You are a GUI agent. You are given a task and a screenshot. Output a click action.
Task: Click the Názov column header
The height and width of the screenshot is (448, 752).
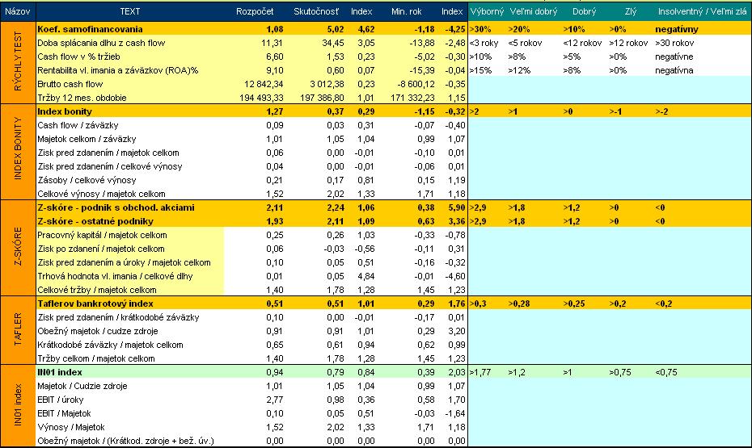pos(18,11)
